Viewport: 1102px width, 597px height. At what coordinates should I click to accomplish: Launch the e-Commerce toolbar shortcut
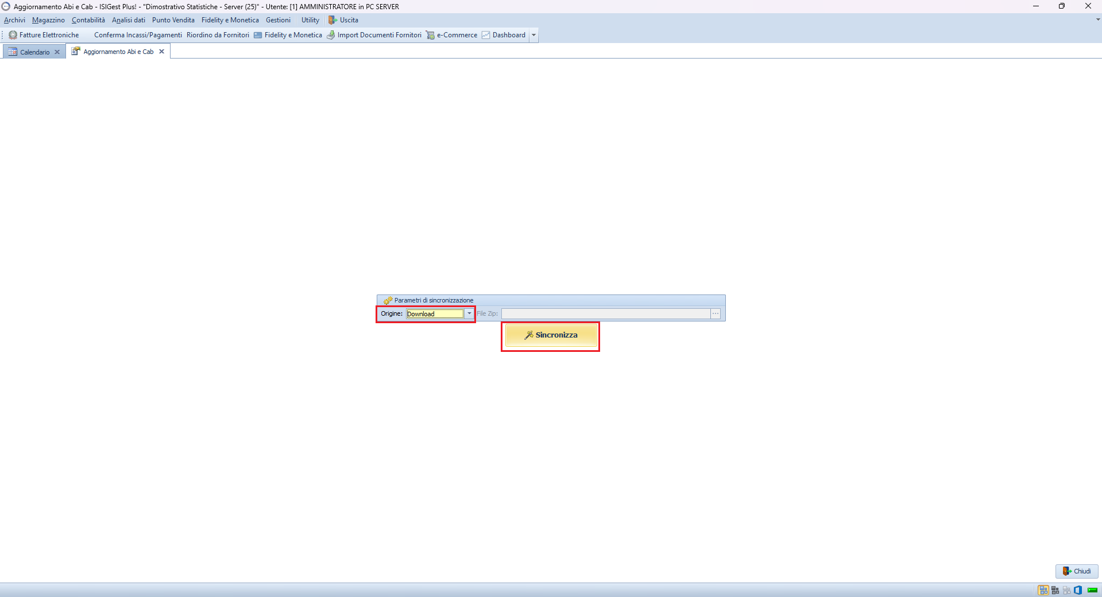451,35
